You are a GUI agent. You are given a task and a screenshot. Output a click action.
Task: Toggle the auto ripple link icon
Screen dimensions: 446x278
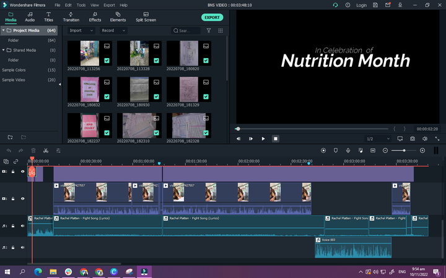[15, 161]
